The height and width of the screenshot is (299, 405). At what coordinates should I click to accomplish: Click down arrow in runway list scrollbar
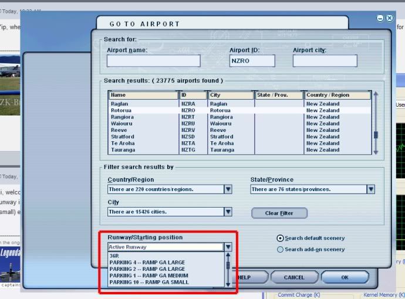228,284
